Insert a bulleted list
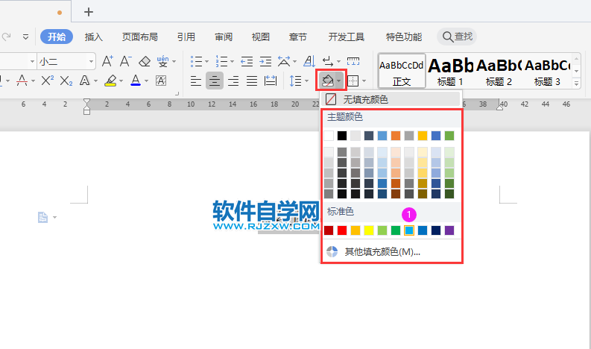 (x=196, y=61)
